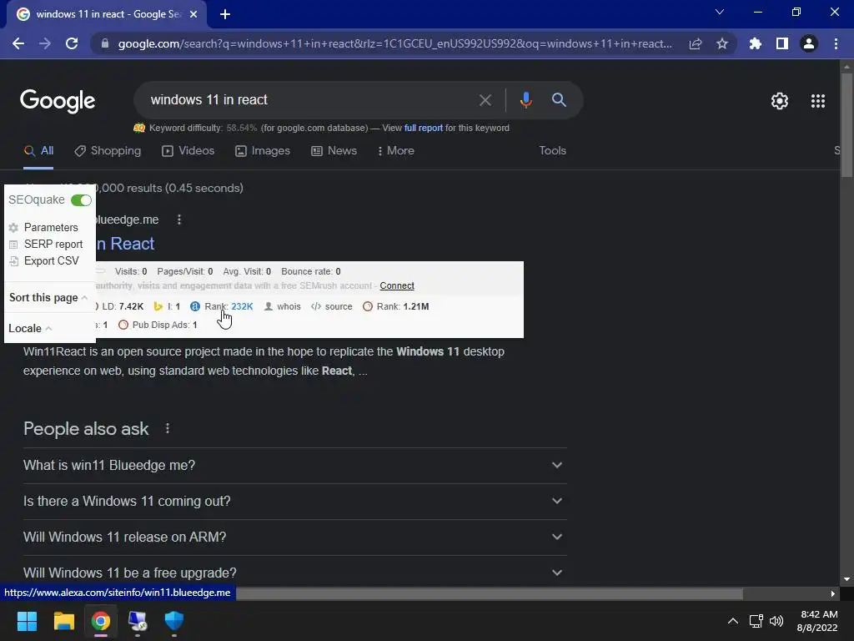Screen dimensions: 854x641
Task: Open Chrome three-dot menu
Action: click(836, 43)
